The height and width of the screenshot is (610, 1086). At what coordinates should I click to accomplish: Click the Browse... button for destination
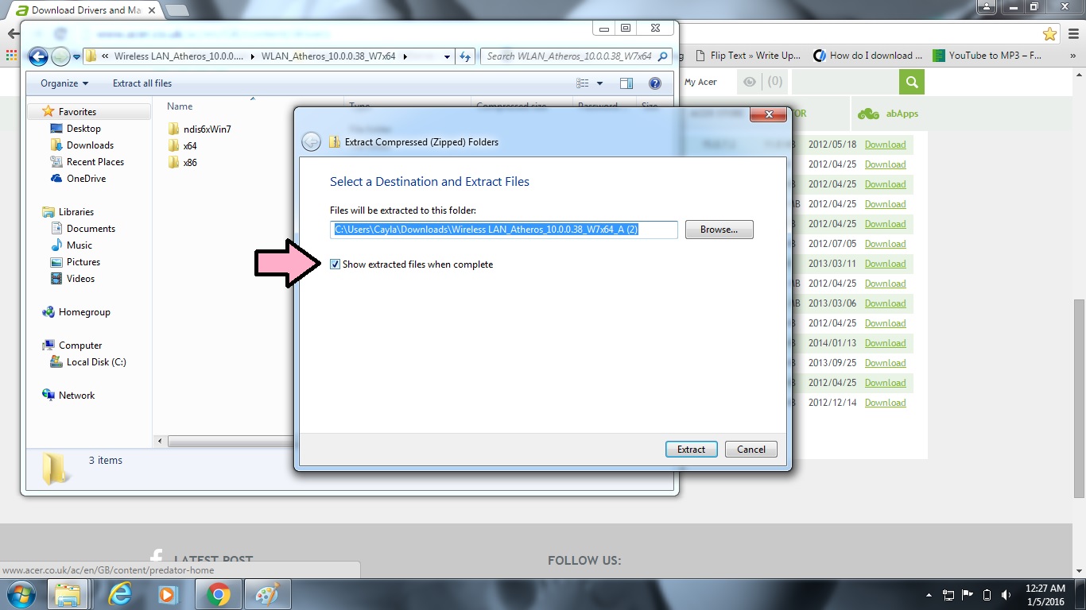[719, 230]
